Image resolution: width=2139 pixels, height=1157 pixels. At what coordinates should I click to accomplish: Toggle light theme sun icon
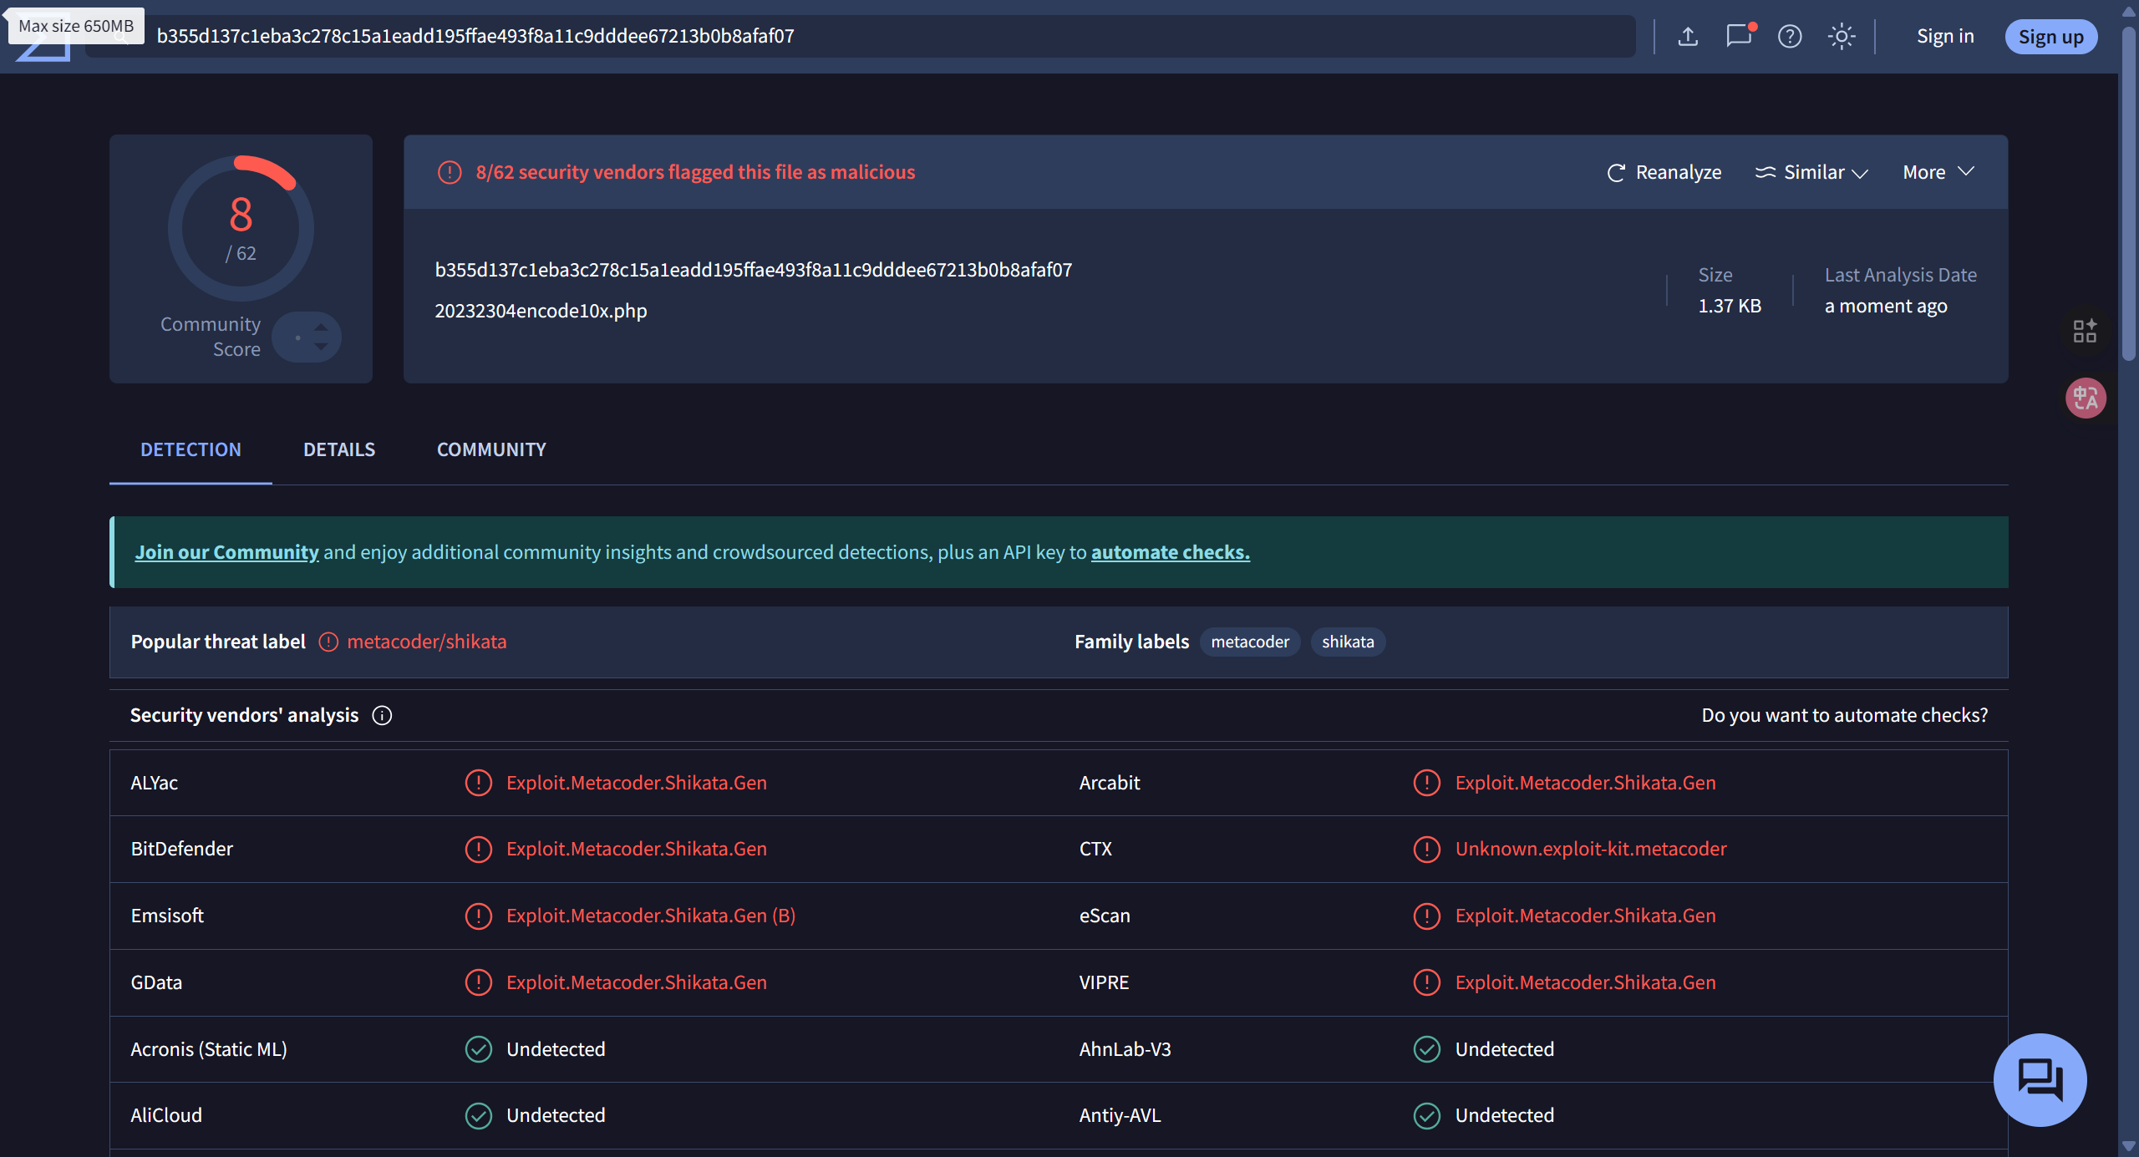tap(1841, 36)
